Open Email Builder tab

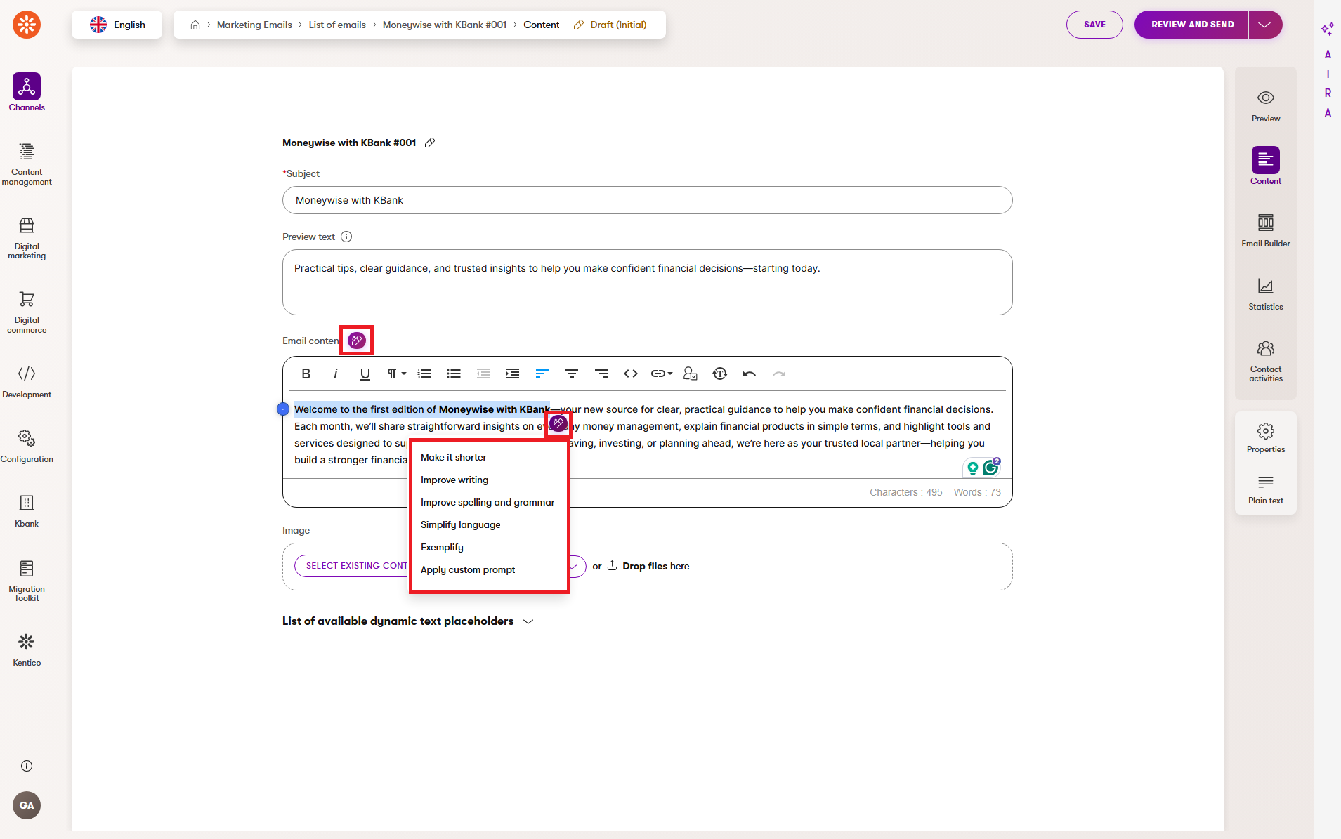[x=1266, y=231]
